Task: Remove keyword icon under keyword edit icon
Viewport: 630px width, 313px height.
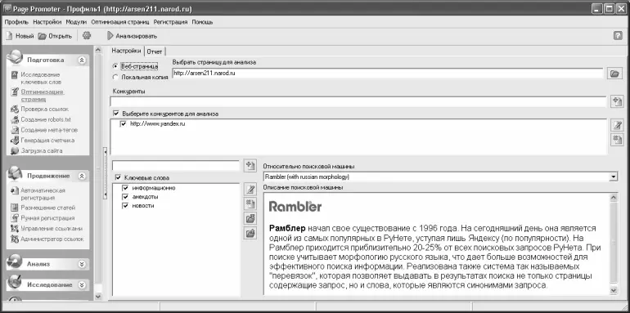Action: click(250, 203)
